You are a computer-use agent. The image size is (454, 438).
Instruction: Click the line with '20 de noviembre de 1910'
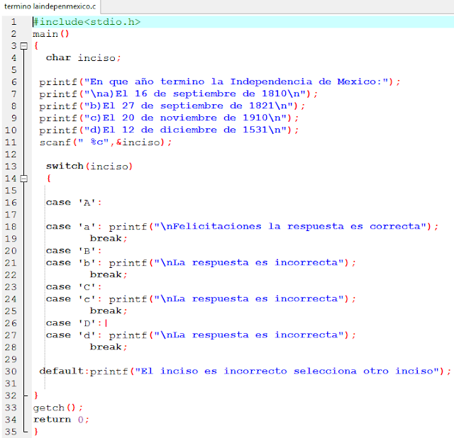click(x=169, y=118)
